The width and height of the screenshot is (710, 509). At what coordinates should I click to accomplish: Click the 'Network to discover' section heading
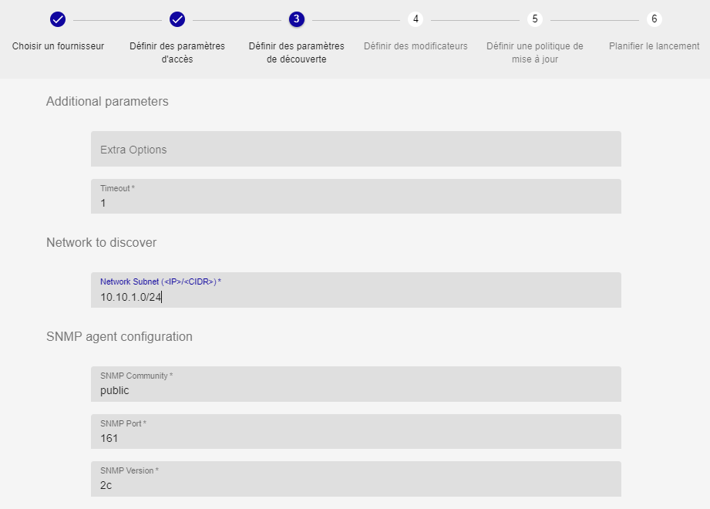point(101,242)
